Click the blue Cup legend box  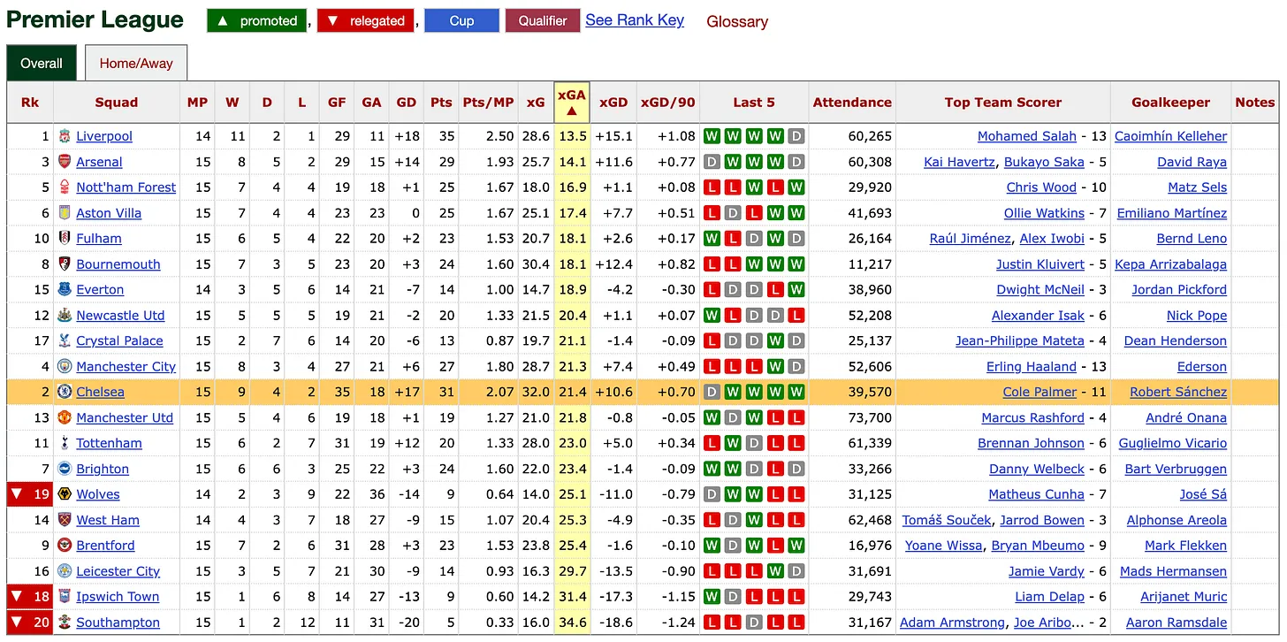point(461,21)
